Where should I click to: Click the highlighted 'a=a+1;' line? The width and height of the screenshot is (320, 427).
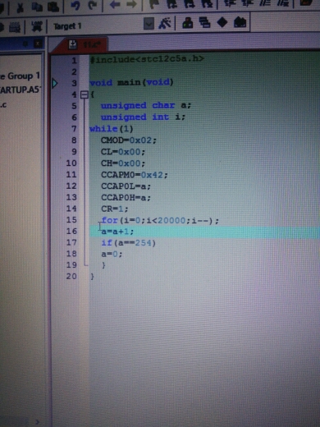(117, 232)
